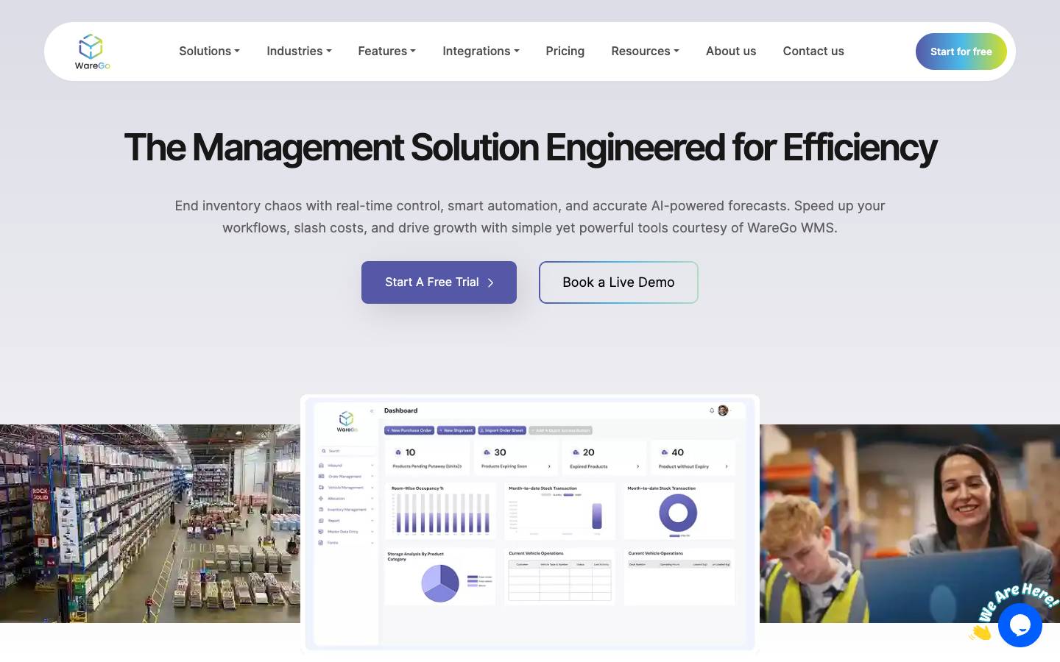Click the Search field in the dashboard preview
The image size is (1060, 662).
click(x=347, y=451)
